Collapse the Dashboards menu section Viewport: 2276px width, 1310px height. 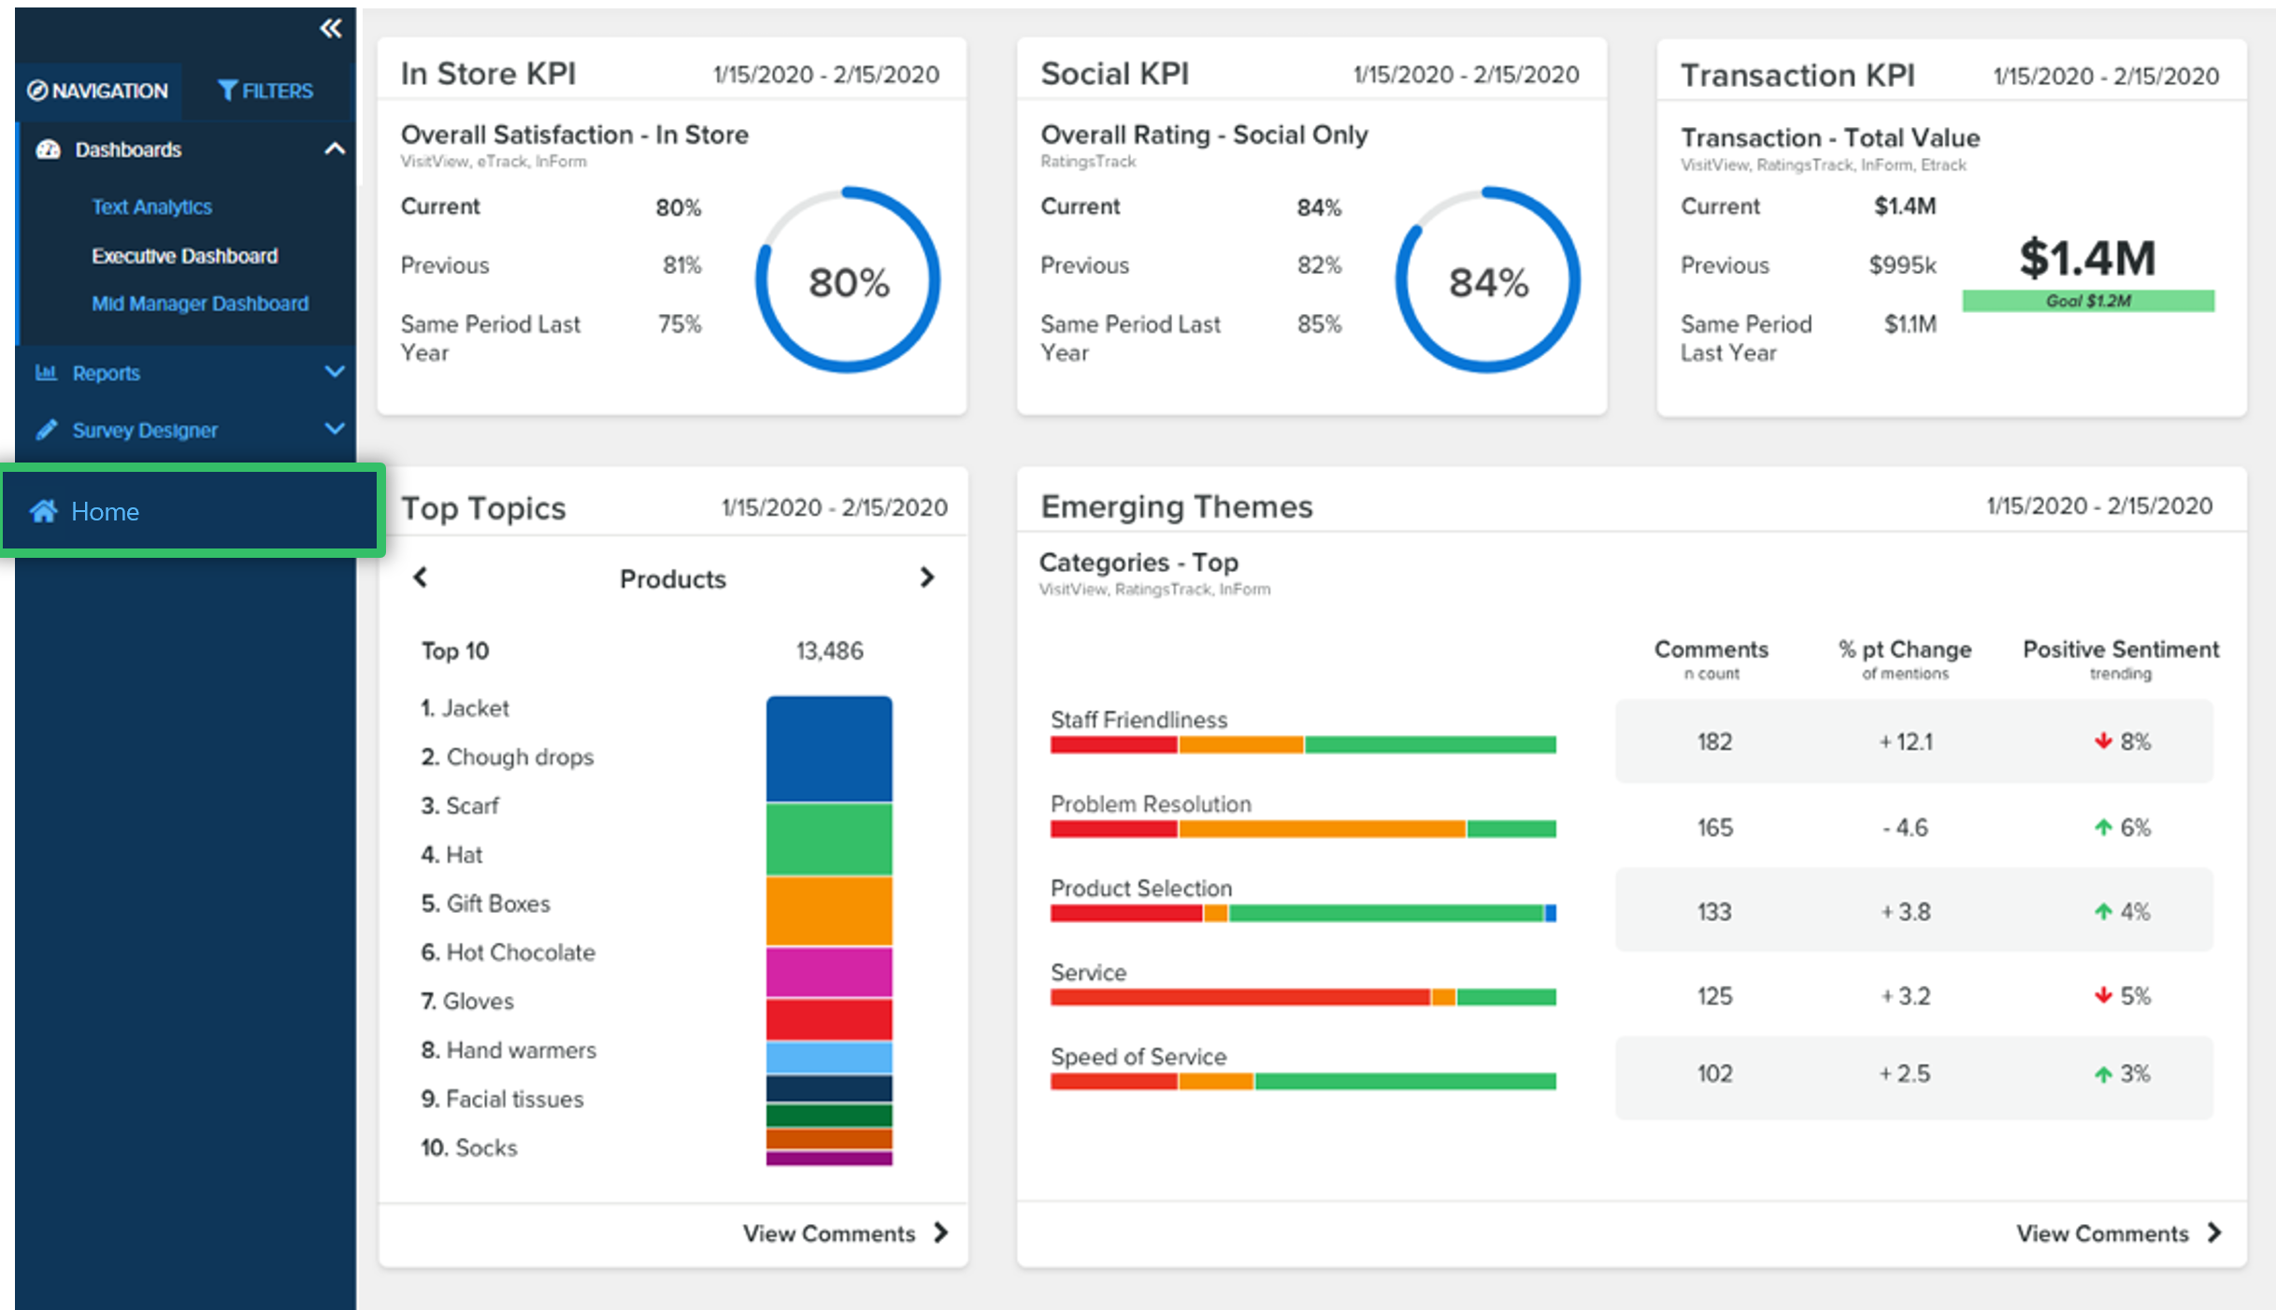334,149
